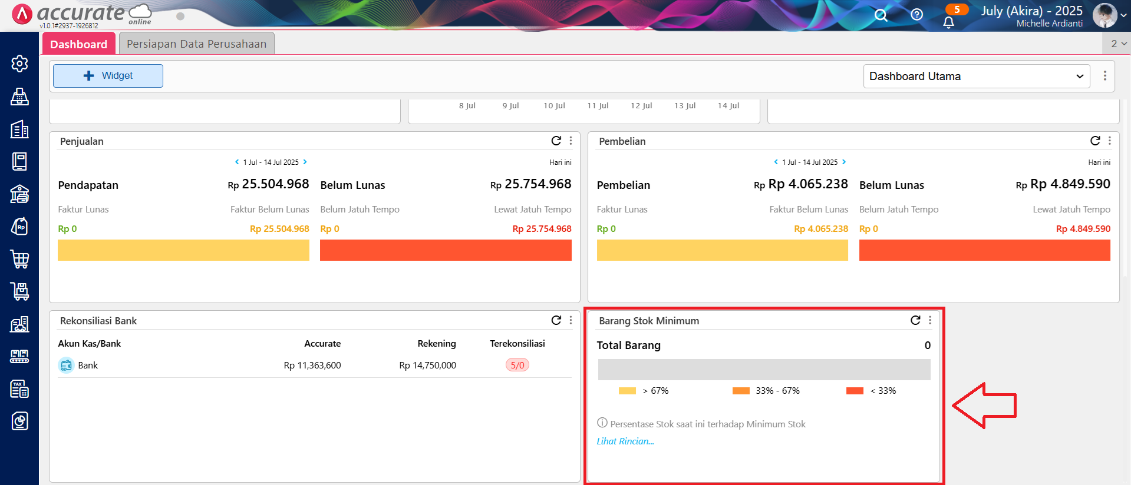The image size is (1131, 485).
Task: Open Rekonsiliasi Bank widget three-dot menu
Action: point(571,320)
